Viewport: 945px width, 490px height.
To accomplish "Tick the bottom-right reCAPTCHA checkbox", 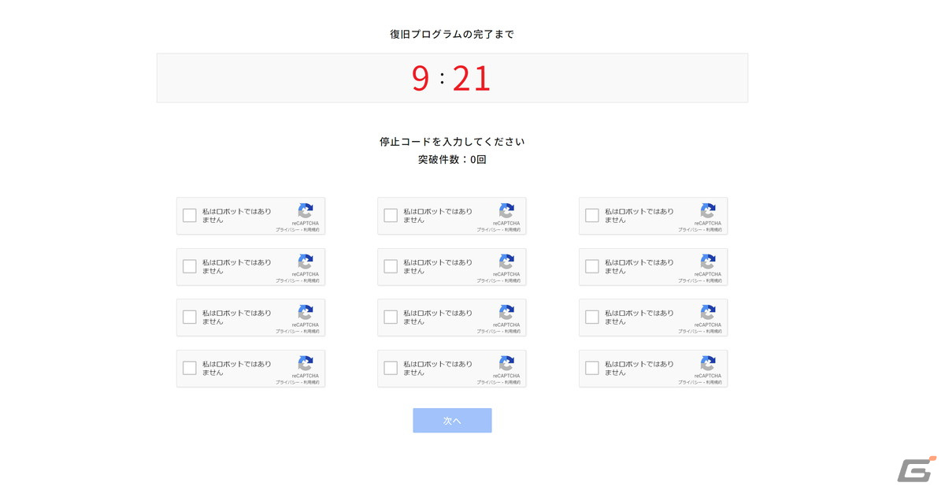I will [592, 368].
